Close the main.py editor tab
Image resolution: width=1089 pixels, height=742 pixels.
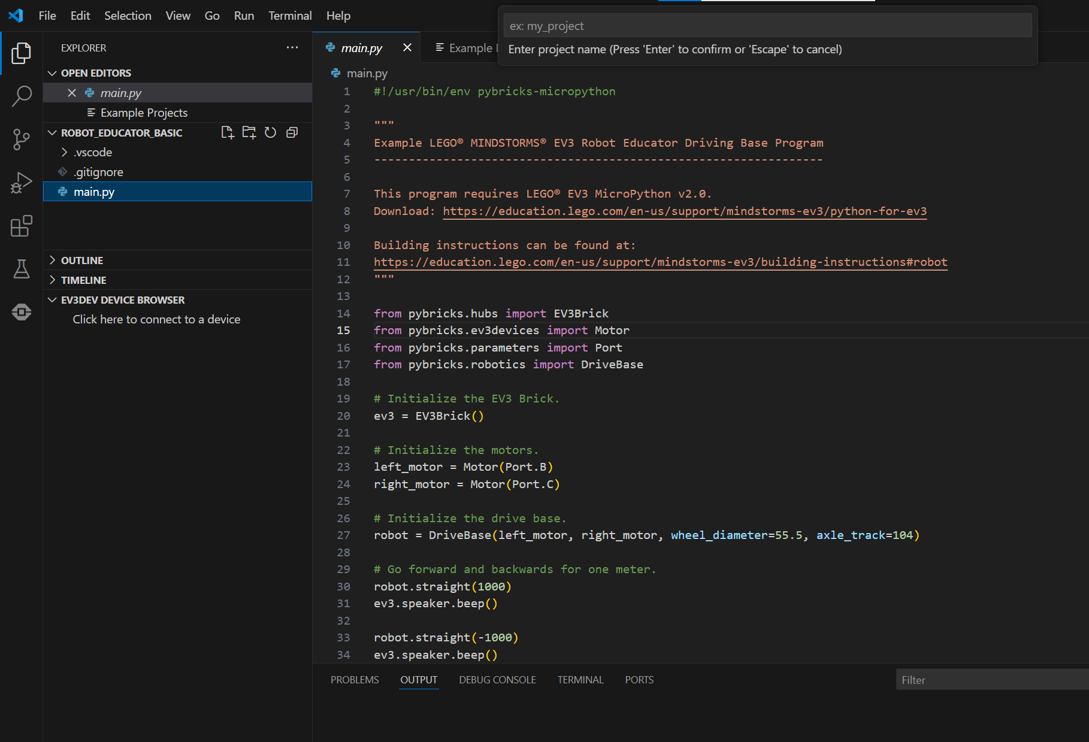(407, 47)
